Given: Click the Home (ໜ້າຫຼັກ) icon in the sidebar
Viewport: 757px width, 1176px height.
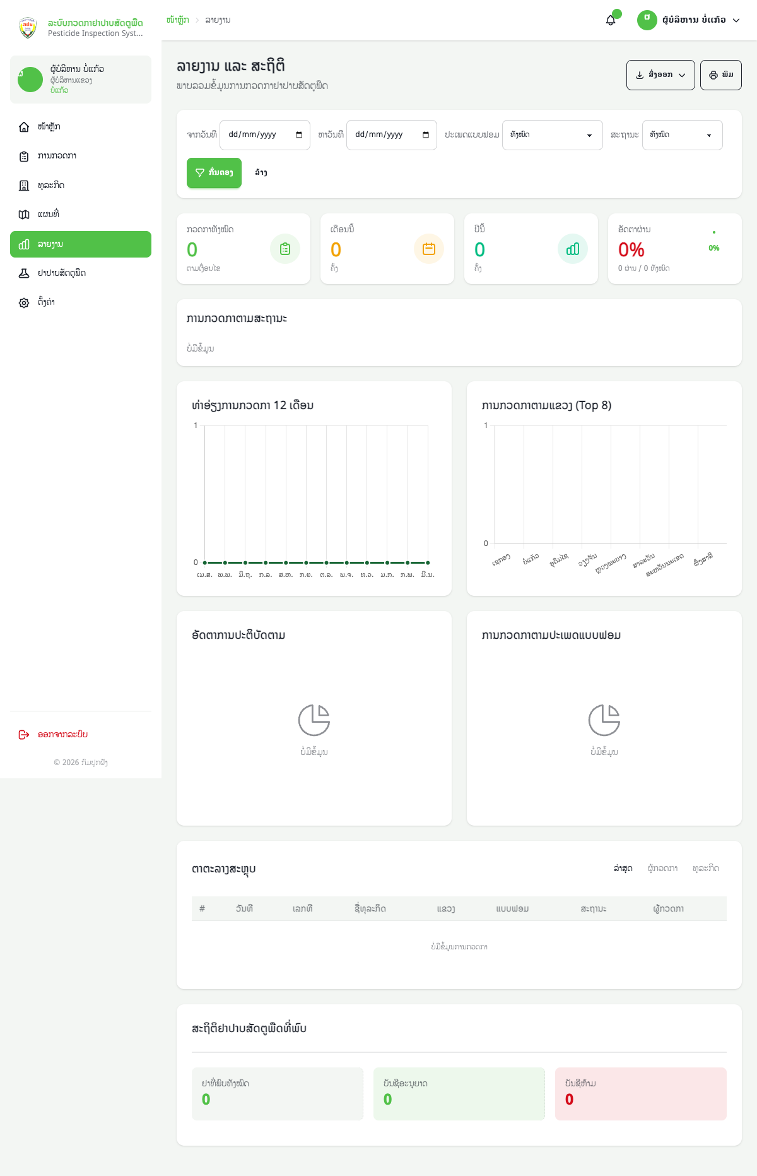Looking at the screenshot, I should (x=24, y=127).
